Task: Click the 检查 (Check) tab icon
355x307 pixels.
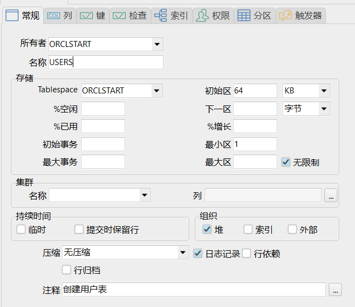Action: (x=119, y=16)
